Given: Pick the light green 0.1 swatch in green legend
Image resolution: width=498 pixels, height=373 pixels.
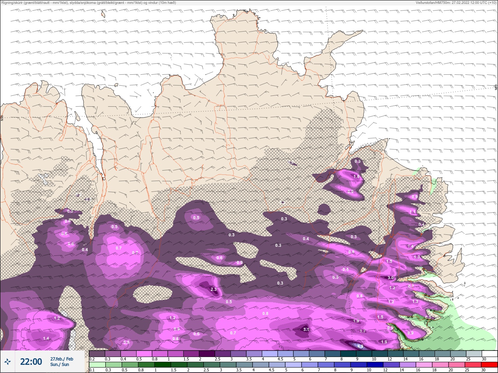Looking at the screenshot, I should click(x=97, y=365).
